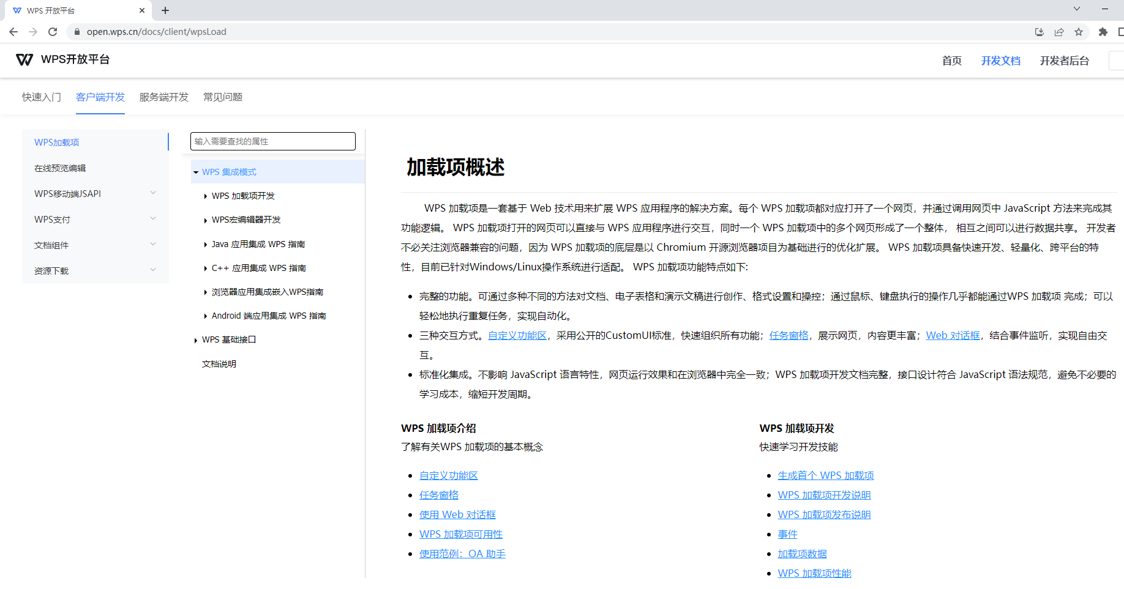
Task: Select WPS 集成模式 tree label
Action: pos(229,172)
